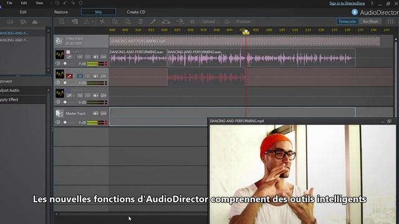
Task: Switch to the Mix room tab
Action: [x=99, y=12]
